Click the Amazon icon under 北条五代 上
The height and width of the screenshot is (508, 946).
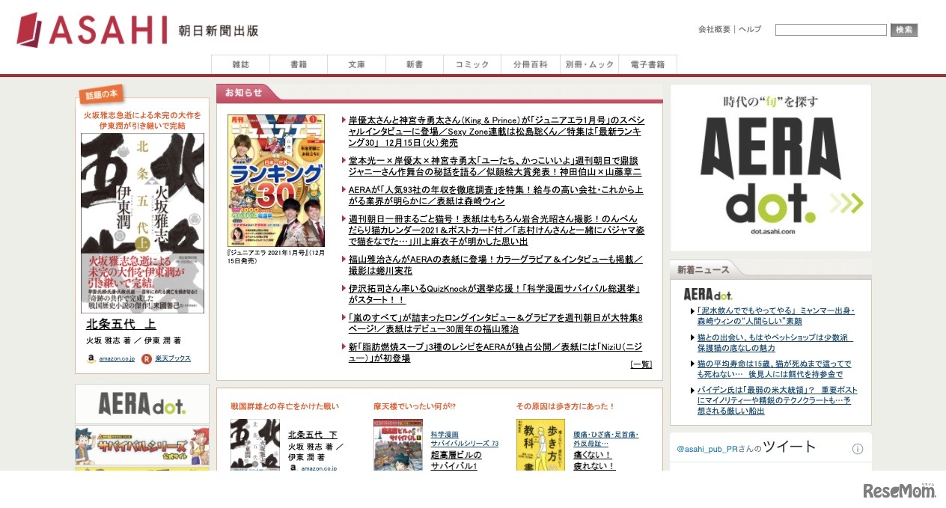(91, 358)
